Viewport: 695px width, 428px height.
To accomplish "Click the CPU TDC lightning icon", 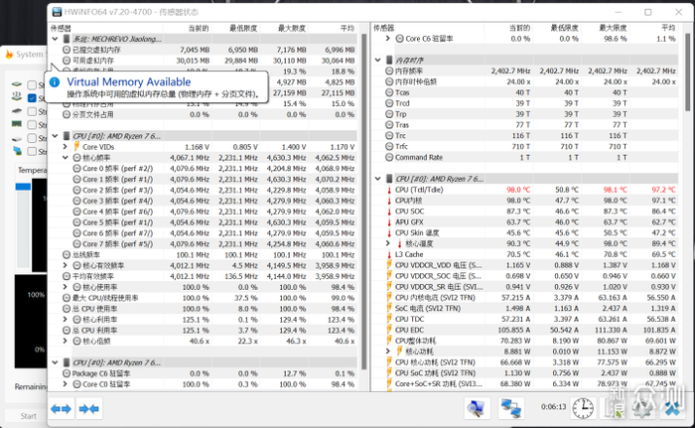I will click(389, 320).
